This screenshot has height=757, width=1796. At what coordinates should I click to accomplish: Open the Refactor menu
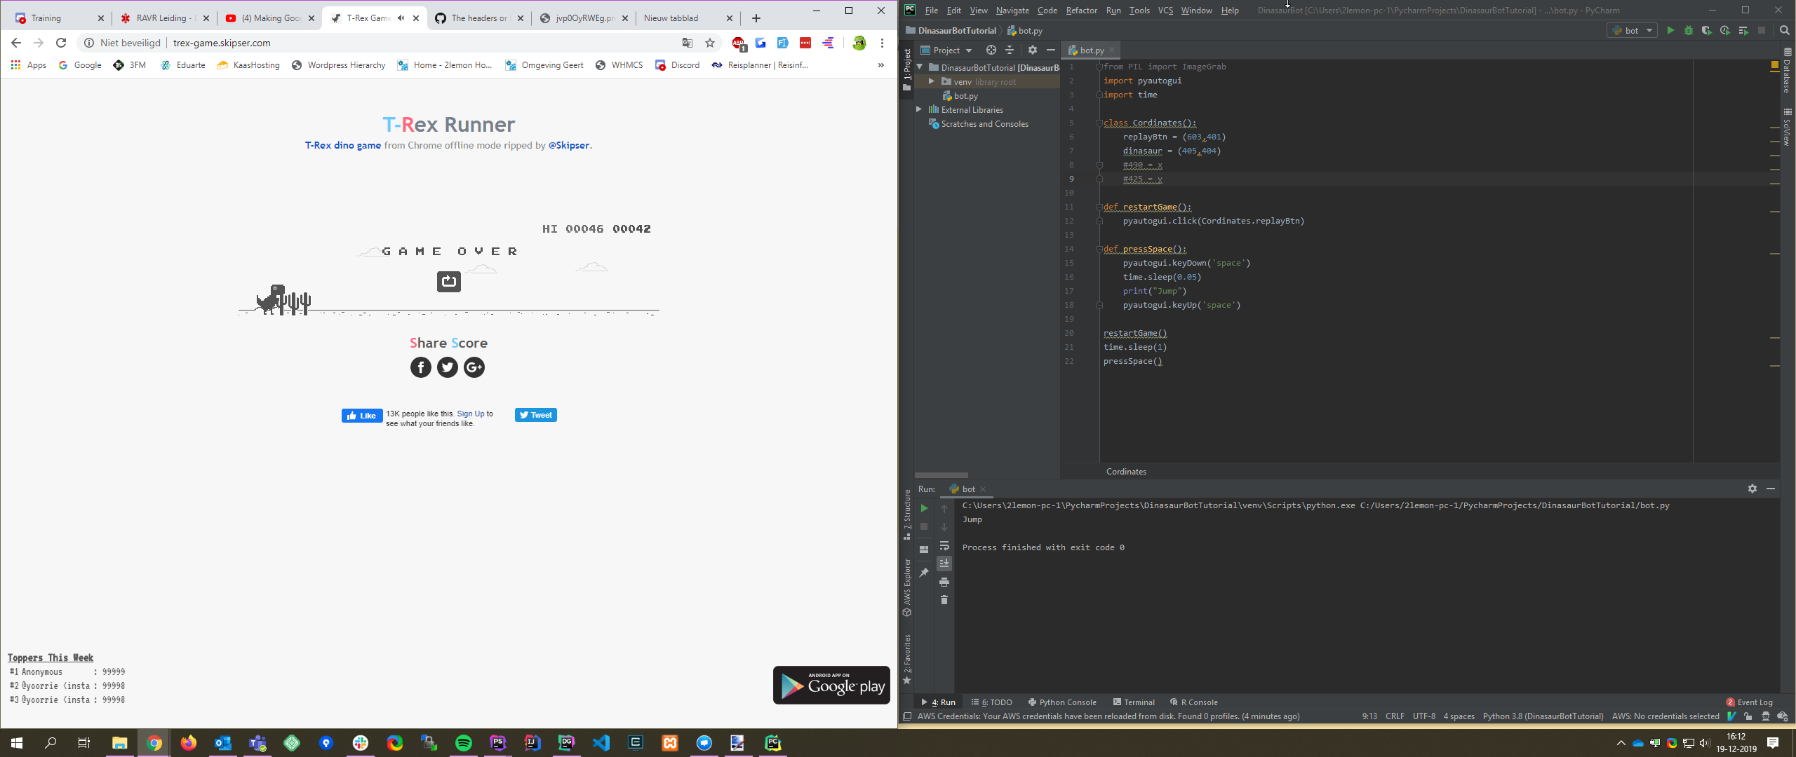pyautogui.click(x=1081, y=11)
